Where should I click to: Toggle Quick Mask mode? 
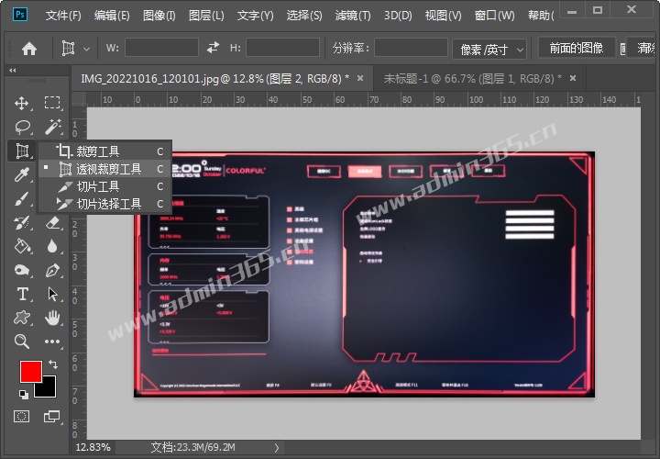(21, 417)
